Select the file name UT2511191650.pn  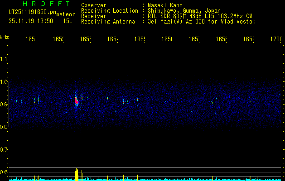pyautogui.click(x=33, y=12)
